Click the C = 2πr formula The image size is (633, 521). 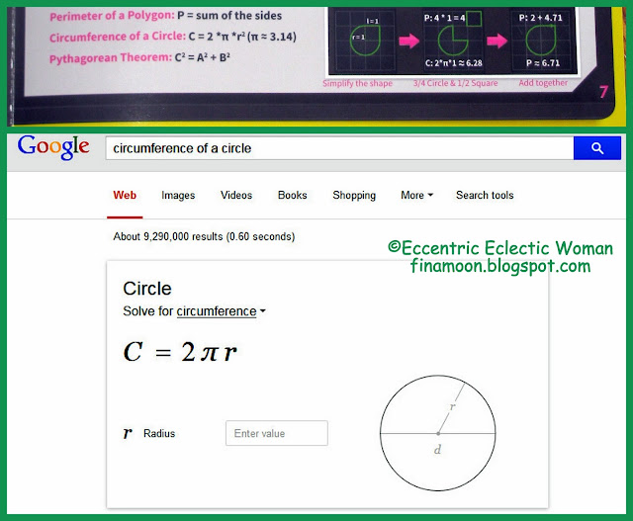(x=180, y=352)
